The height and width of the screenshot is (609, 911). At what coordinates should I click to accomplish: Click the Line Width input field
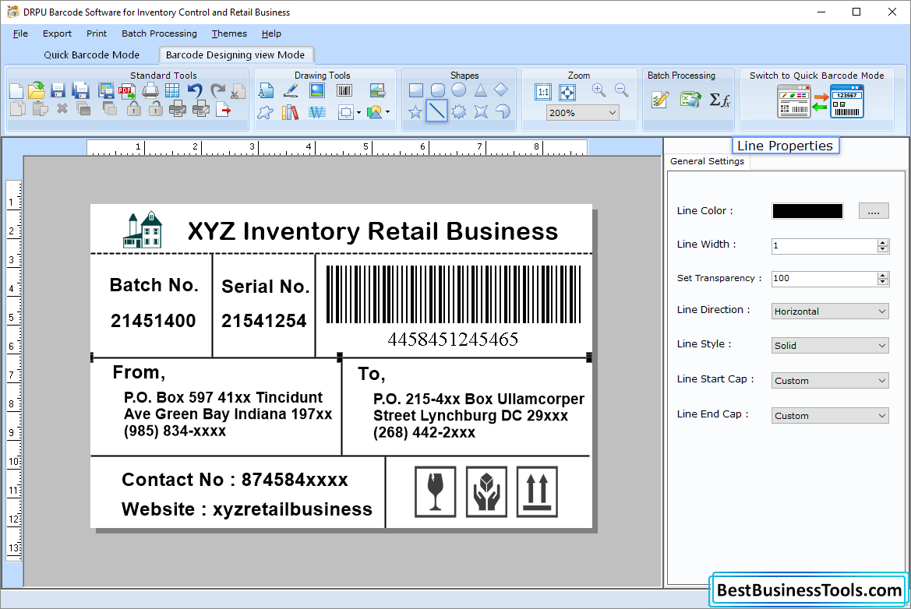tap(824, 245)
